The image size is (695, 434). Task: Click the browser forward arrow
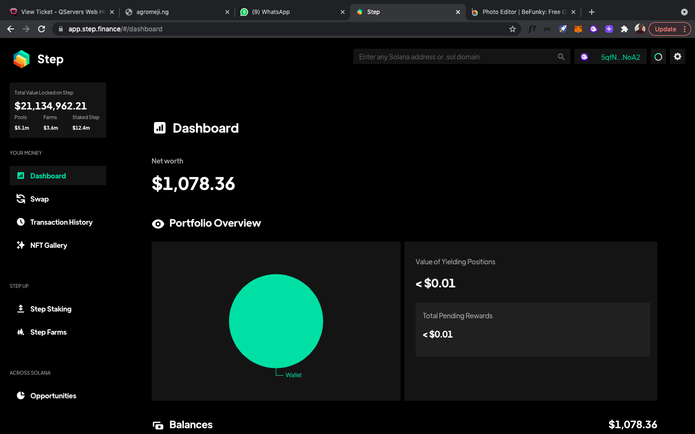point(26,29)
